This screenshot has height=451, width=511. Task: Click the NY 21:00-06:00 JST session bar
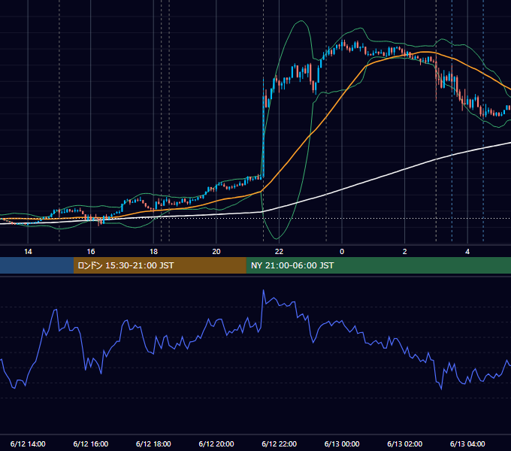click(378, 265)
